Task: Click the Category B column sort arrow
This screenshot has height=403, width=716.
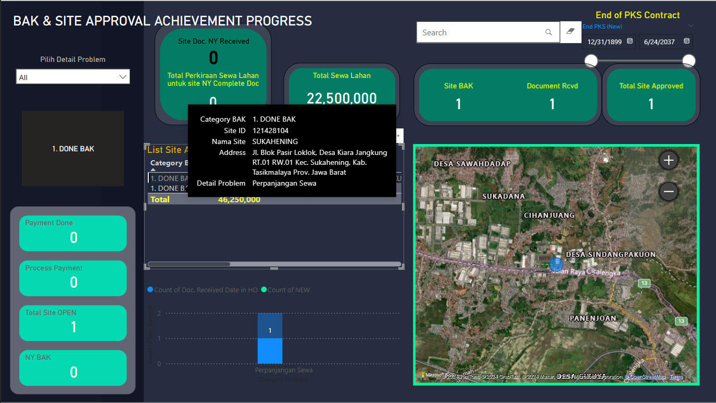Action: 153,170
